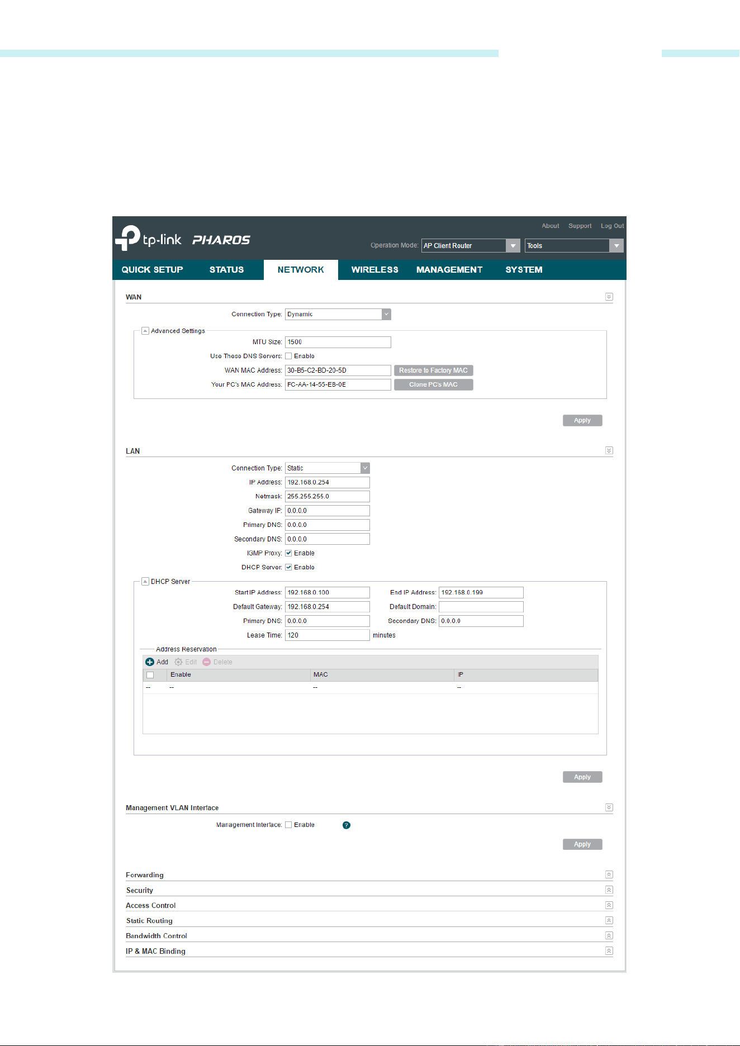Check the Address Reservation header select-all checkbox

tap(150, 675)
